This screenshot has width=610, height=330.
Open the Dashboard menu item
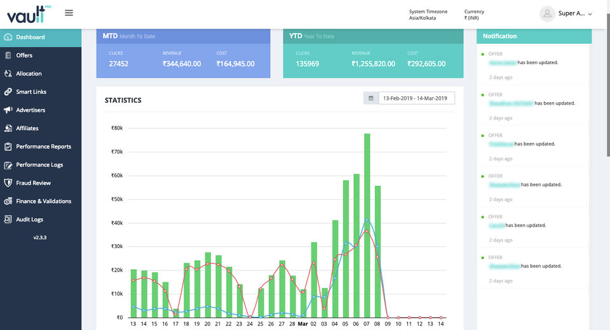click(x=30, y=37)
